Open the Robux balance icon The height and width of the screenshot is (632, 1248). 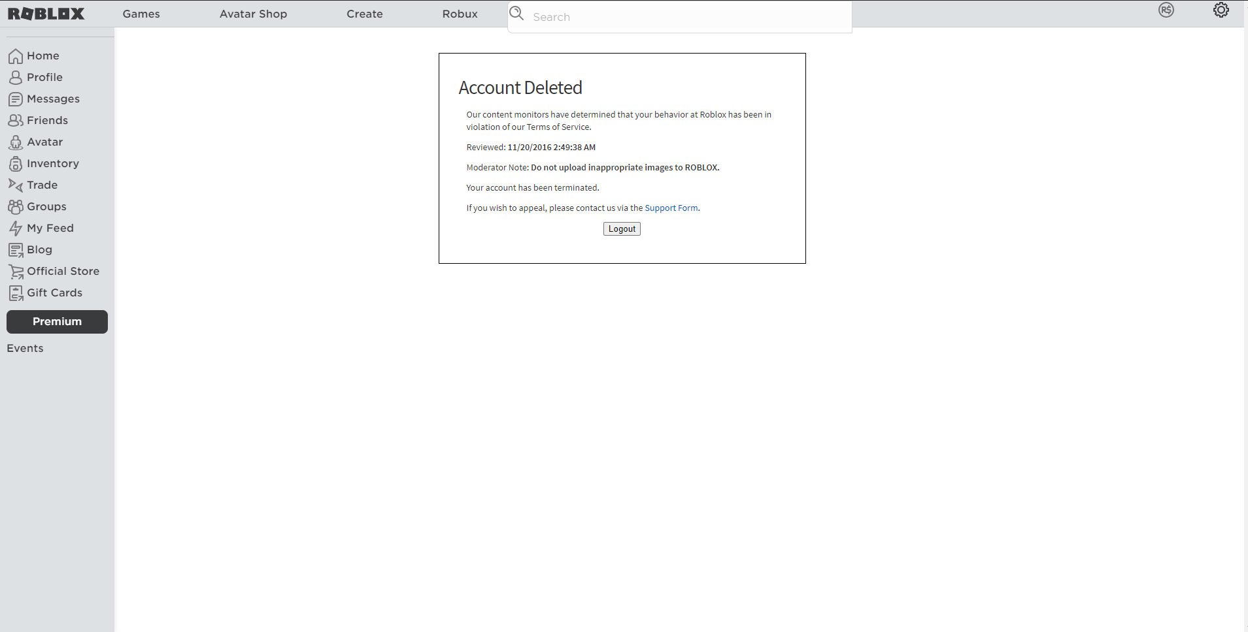point(1166,10)
